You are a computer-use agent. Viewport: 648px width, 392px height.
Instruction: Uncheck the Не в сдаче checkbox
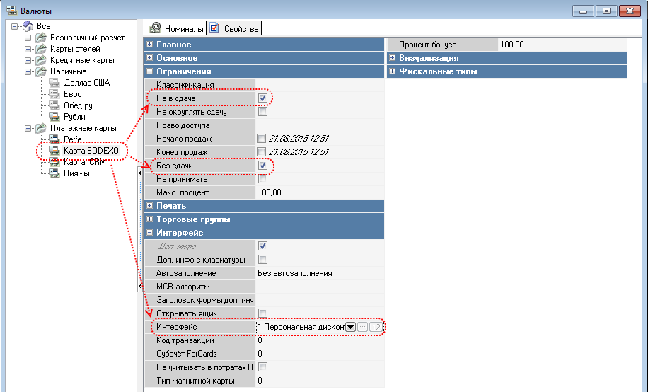point(262,98)
